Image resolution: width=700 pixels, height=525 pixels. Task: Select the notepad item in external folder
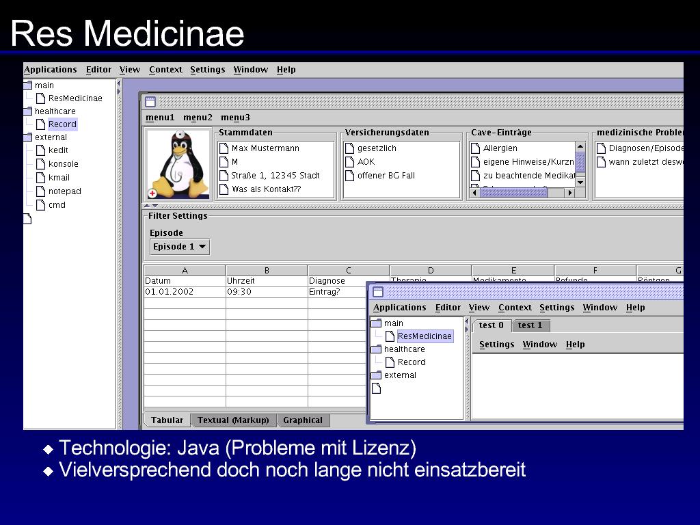pyautogui.click(x=64, y=191)
